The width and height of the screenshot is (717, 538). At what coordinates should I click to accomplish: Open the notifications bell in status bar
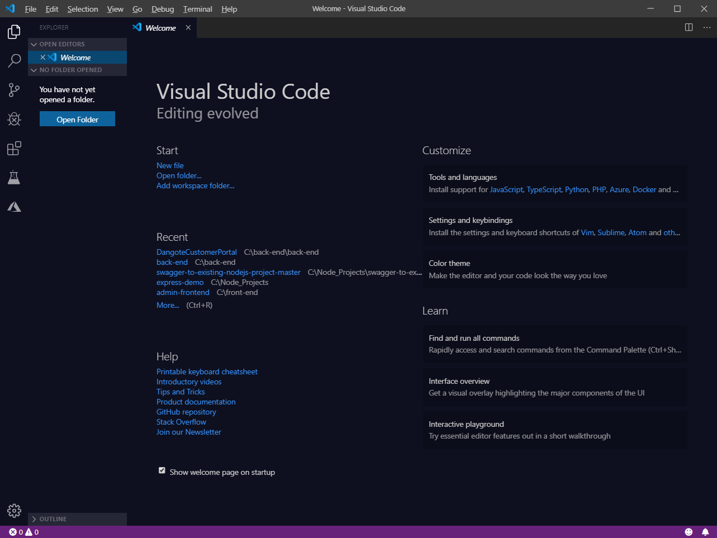coord(705,531)
